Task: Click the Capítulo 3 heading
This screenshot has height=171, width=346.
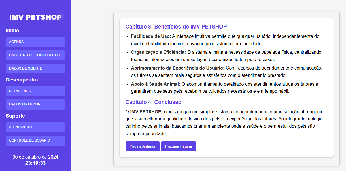Action: (x=176, y=27)
